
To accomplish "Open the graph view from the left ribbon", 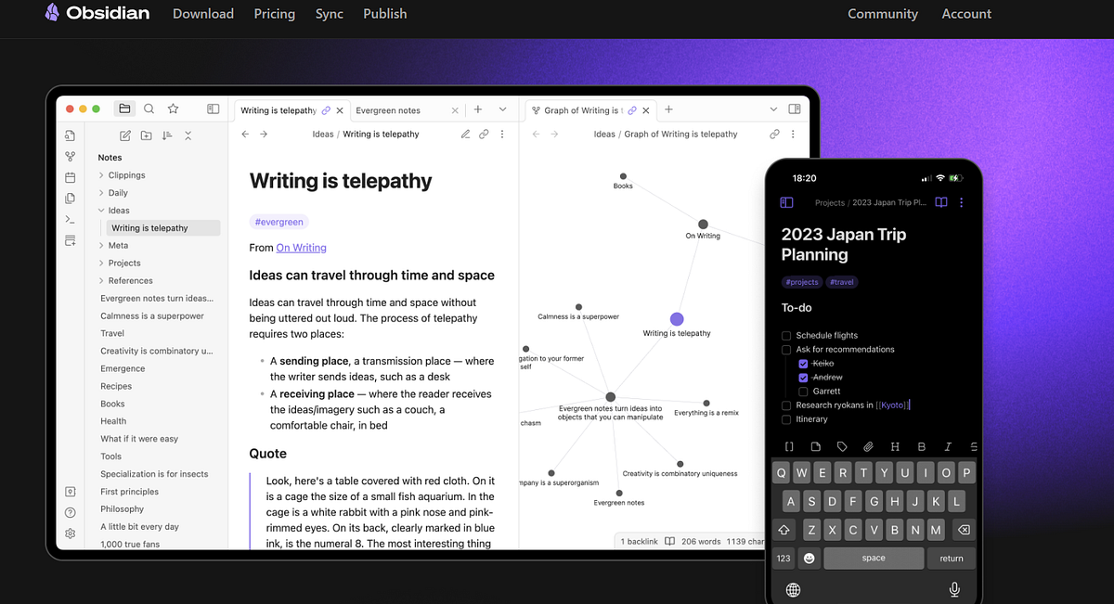I will pos(70,157).
